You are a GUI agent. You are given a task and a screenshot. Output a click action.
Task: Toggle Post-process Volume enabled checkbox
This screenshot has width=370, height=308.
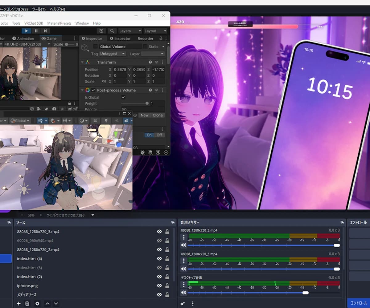pos(93,90)
